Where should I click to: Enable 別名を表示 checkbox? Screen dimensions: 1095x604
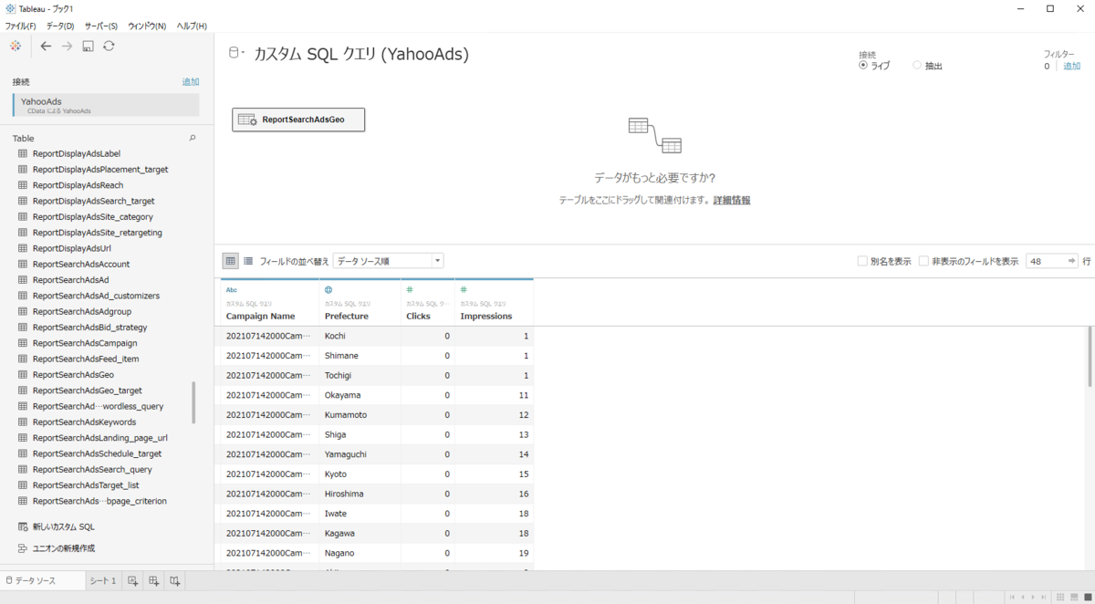[x=862, y=261]
